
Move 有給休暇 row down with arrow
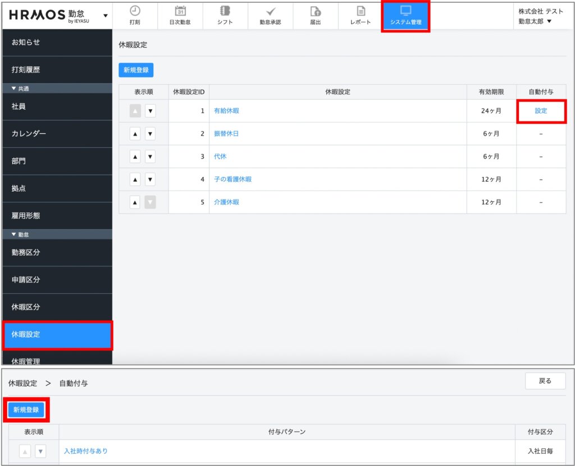pos(150,111)
